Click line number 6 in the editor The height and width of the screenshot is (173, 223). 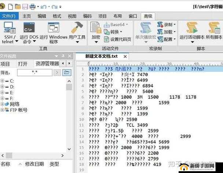(83, 97)
